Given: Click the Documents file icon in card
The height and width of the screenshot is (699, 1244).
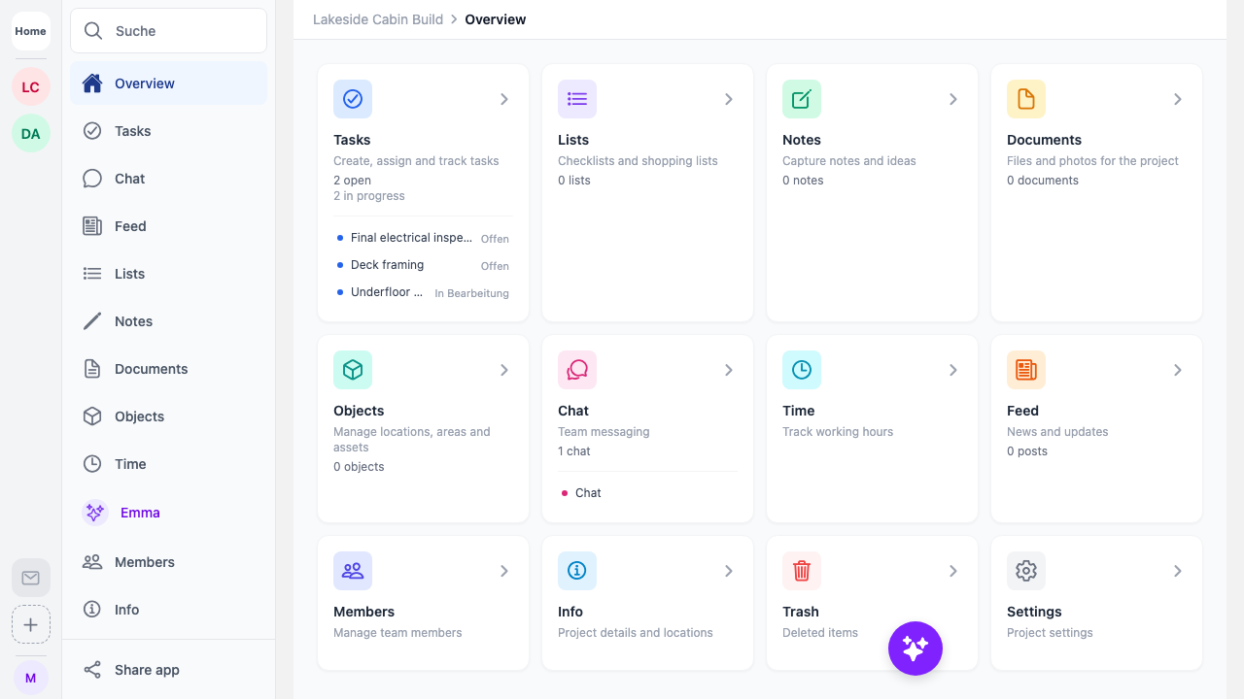Looking at the screenshot, I should pos(1026,99).
